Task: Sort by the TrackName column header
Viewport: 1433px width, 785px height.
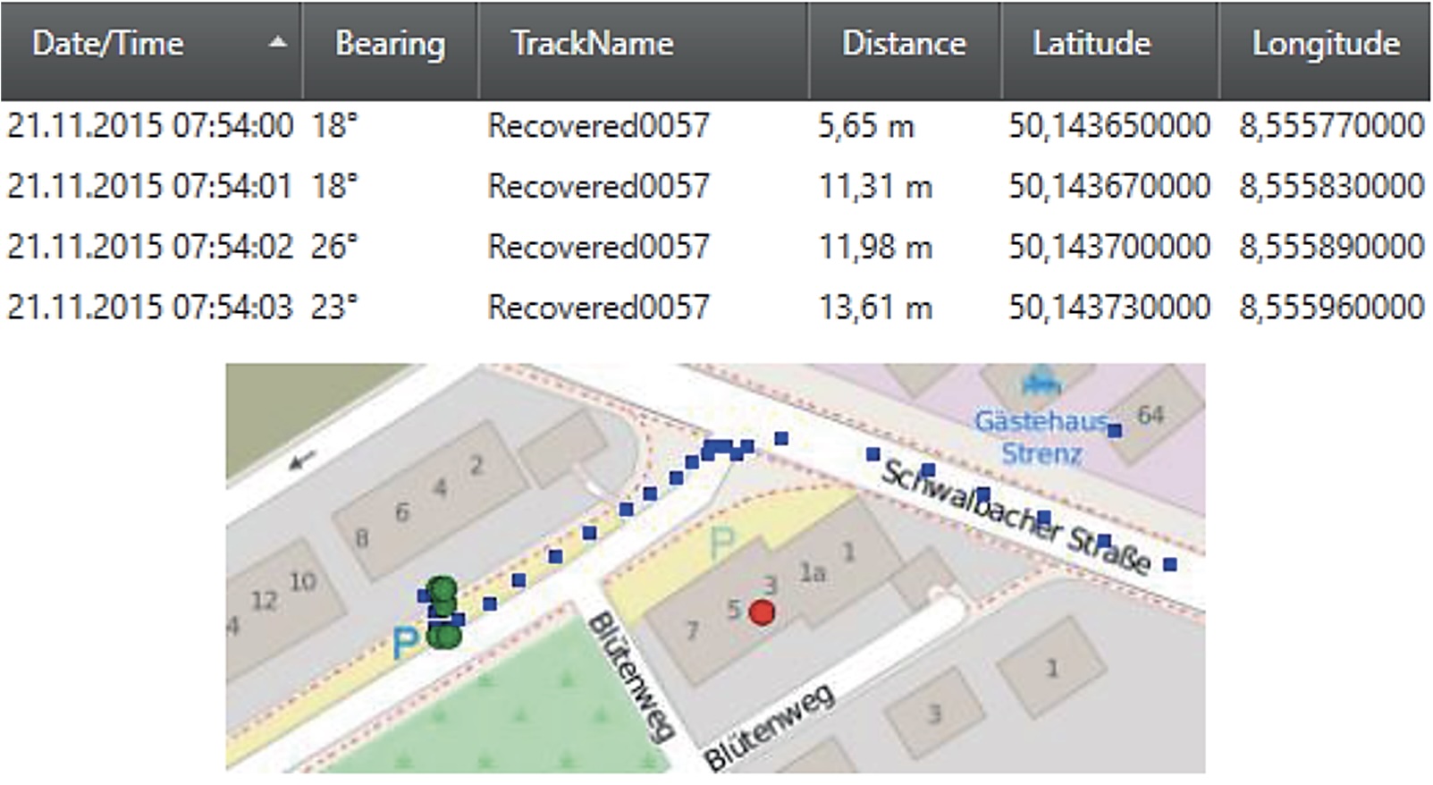Action: (x=644, y=50)
